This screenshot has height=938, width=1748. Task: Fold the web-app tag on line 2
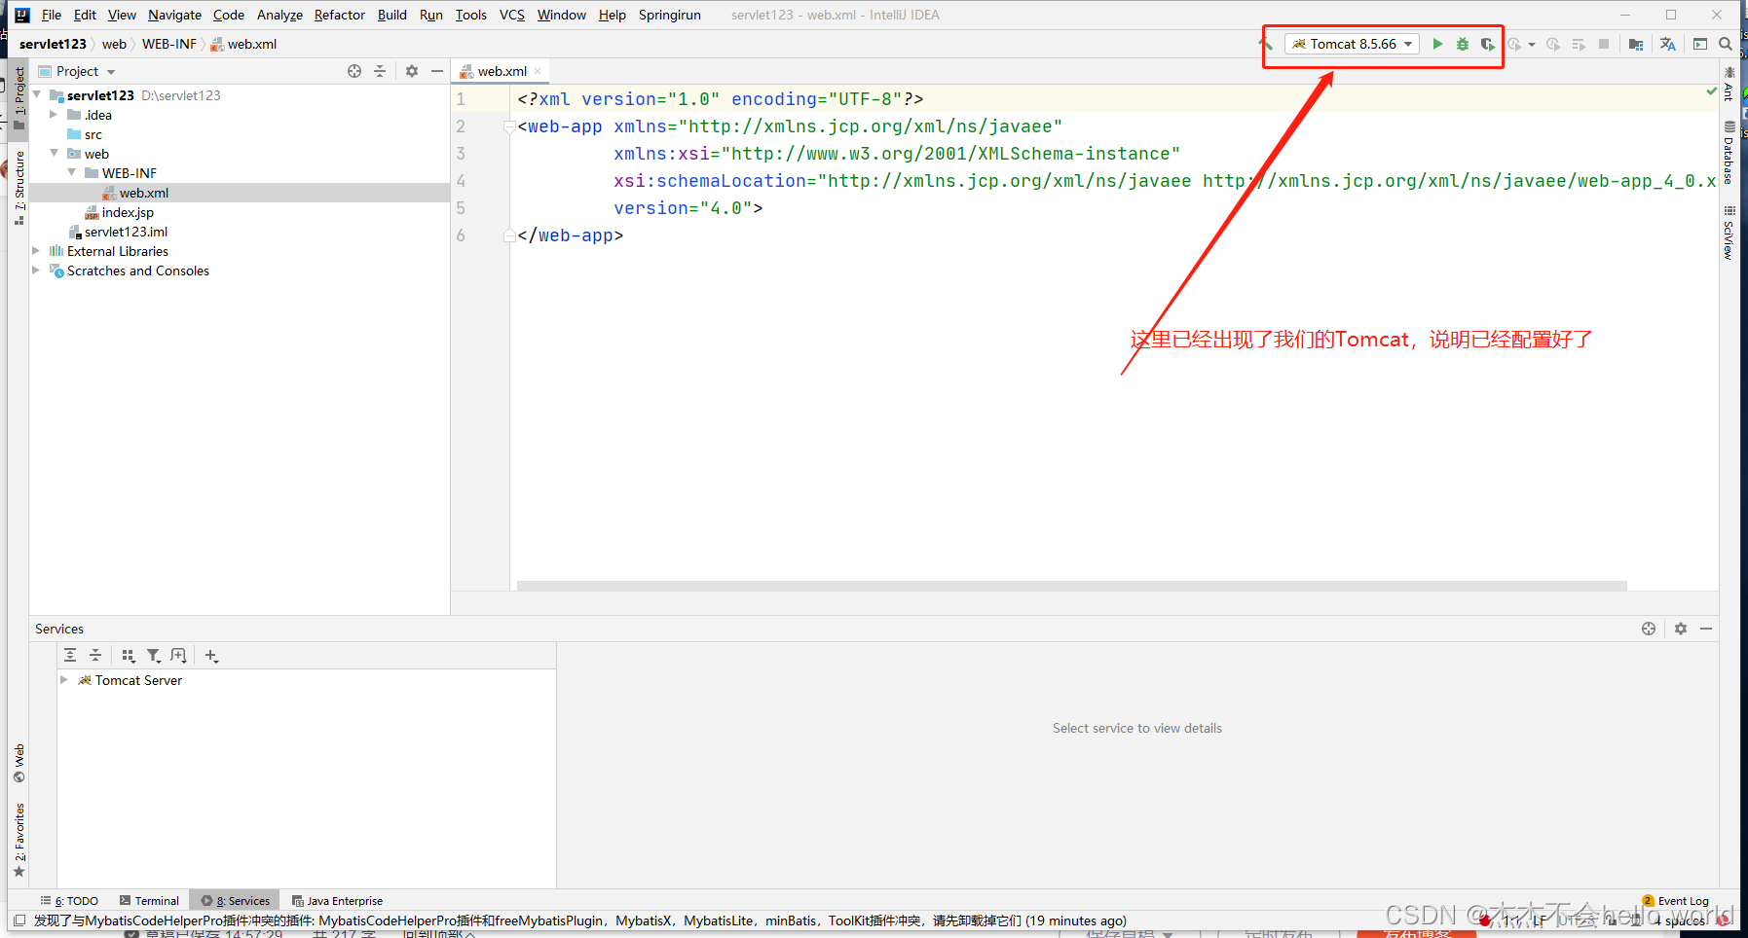click(x=508, y=126)
